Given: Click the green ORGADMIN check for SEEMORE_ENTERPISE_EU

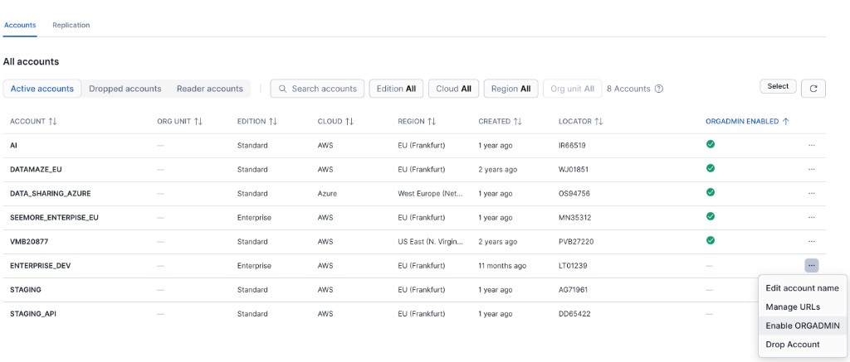Looking at the screenshot, I should point(711,216).
